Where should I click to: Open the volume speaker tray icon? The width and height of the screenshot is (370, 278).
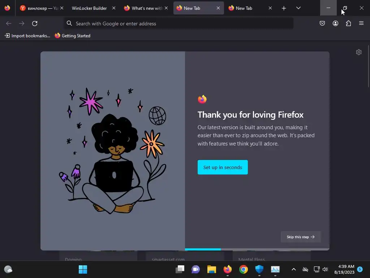[x=325, y=269]
